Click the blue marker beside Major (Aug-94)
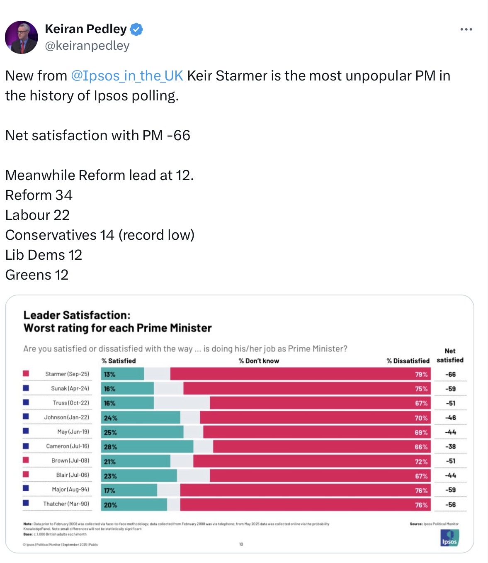Screen dimensions: 488x563 coord(26,489)
